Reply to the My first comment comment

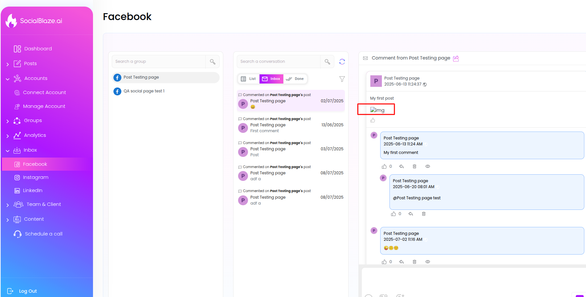pyautogui.click(x=401, y=166)
